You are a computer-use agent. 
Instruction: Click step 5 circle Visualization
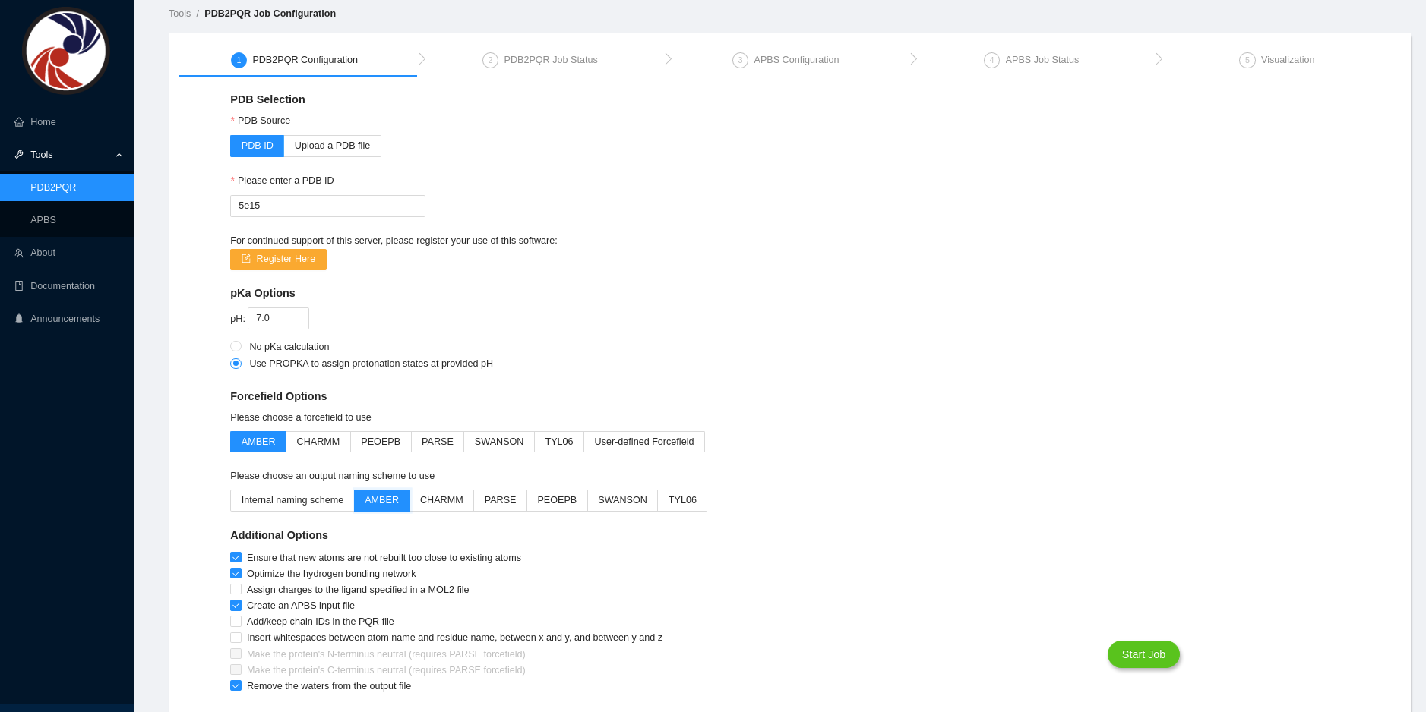point(1247,60)
